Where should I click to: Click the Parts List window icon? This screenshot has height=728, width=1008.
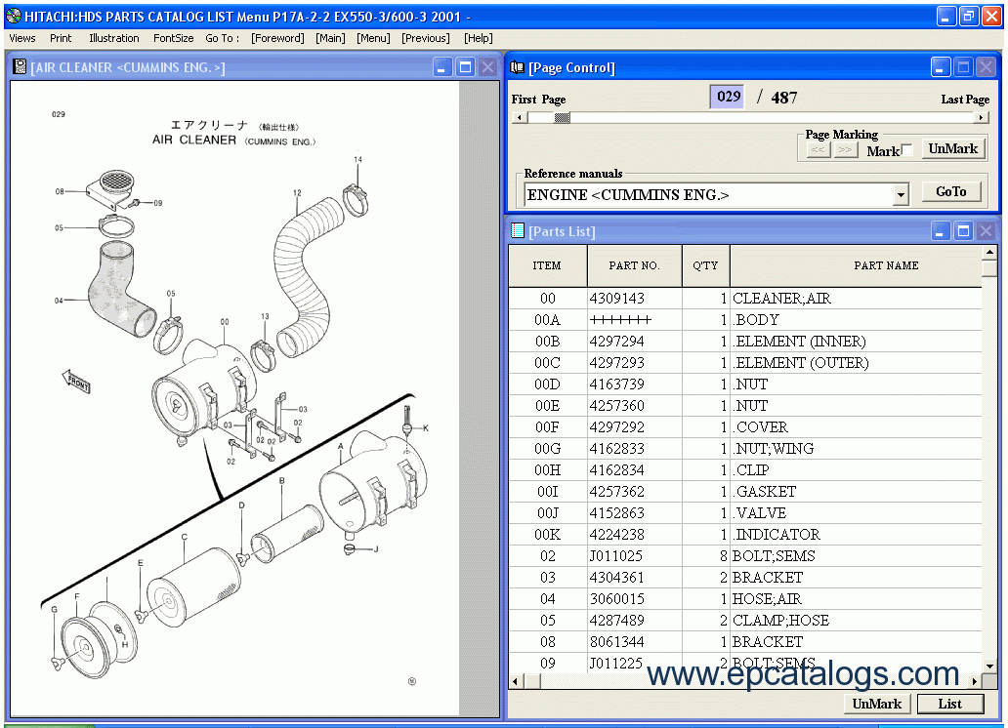click(517, 230)
